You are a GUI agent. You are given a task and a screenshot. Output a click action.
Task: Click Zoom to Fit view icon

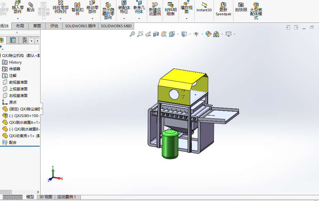(132, 34)
